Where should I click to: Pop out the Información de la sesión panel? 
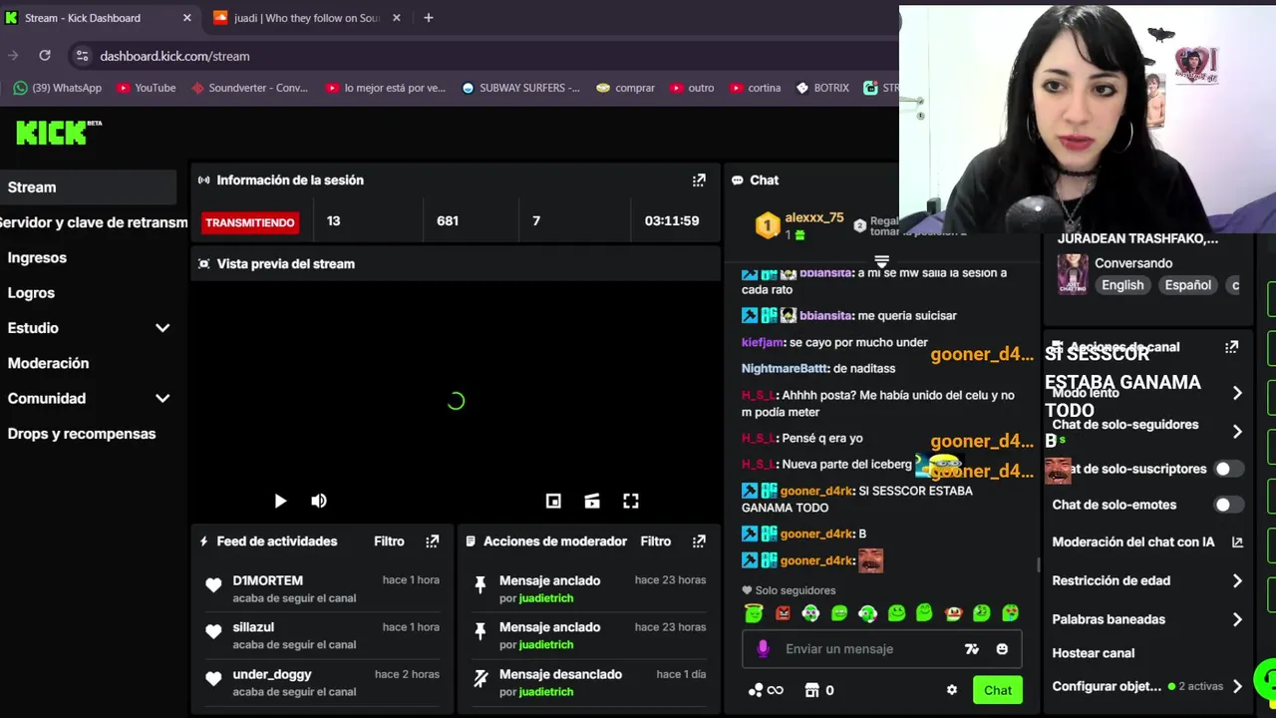pyautogui.click(x=699, y=180)
